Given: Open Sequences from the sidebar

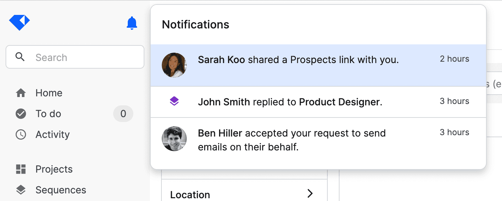Looking at the screenshot, I should pyautogui.click(x=61, y=190).
